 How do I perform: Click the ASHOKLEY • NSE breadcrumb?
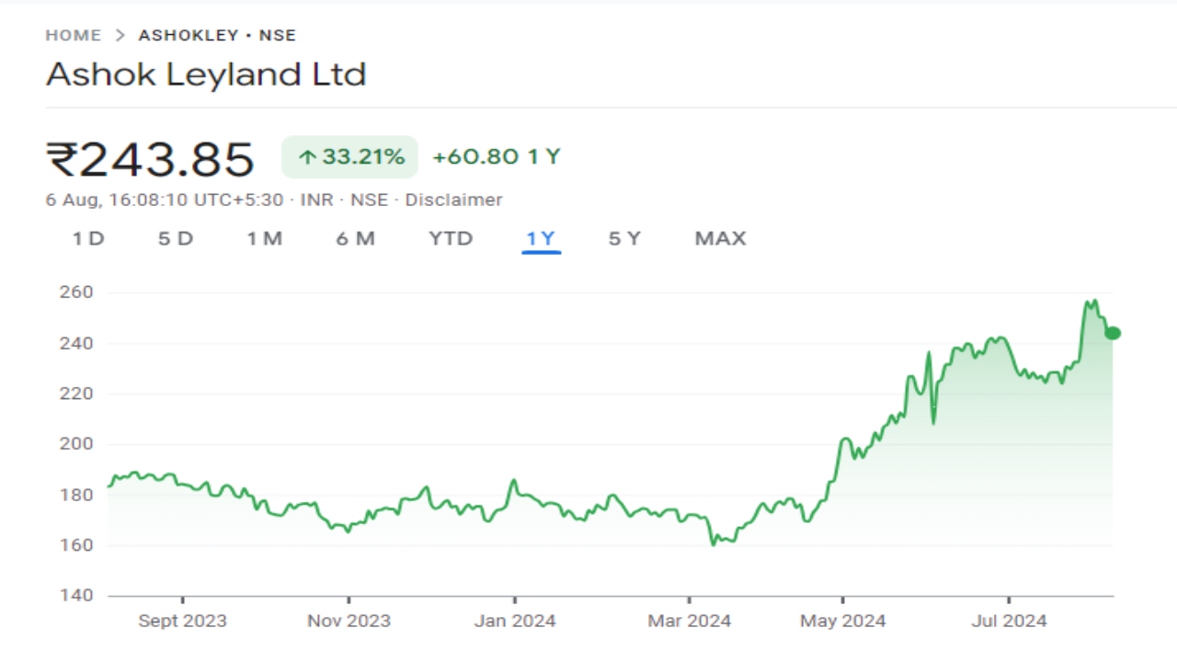[x=217, y=36]
